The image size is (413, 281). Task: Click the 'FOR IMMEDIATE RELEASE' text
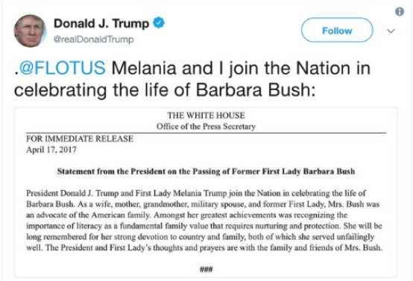(x=80, y=139)
